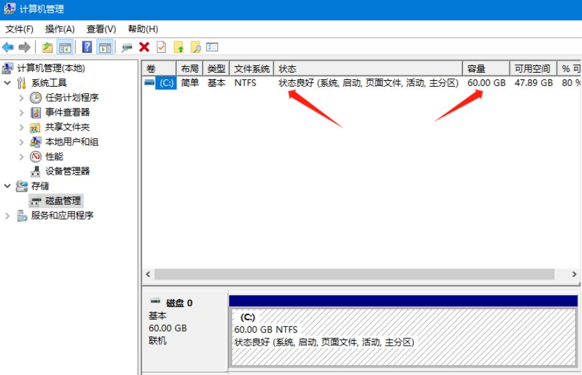This screenshot has width=582, height=375.
Task: Select 磁盘管理 in the tree
Action: pyautogui.click(x=63, y=201)
